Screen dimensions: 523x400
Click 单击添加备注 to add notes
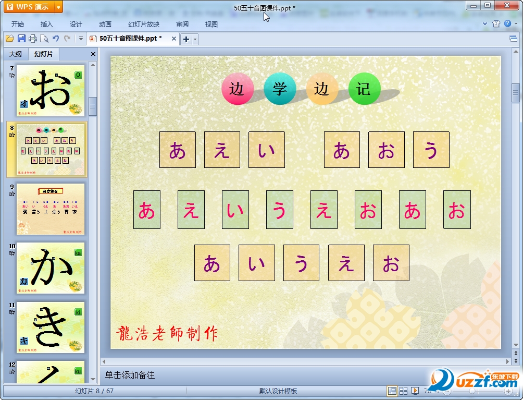[x=130, y=375]
